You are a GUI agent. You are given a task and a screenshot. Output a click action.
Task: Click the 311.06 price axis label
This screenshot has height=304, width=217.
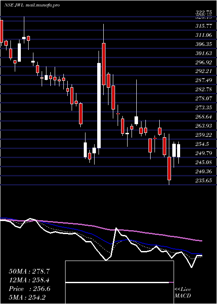pyautogui.click(x=204, y=35)
